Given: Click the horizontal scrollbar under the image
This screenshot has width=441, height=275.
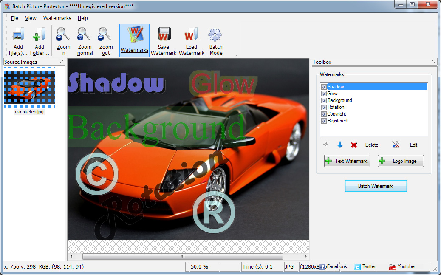Looking at the screenshot, I should coord(182,257).
